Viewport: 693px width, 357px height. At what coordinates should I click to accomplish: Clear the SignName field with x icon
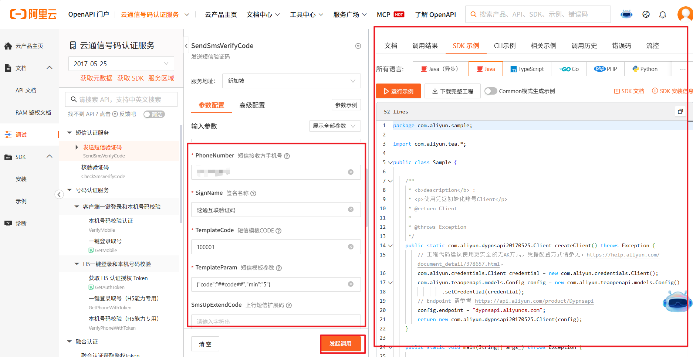[x=351, y=210]
